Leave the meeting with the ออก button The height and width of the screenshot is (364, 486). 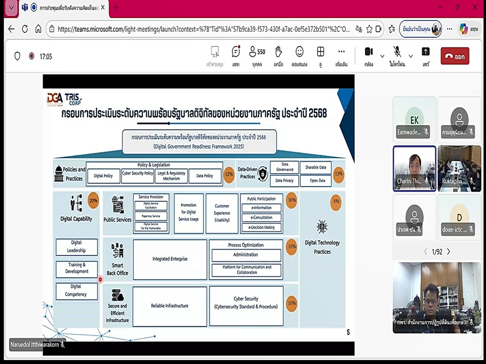click(x=455, y=56)
